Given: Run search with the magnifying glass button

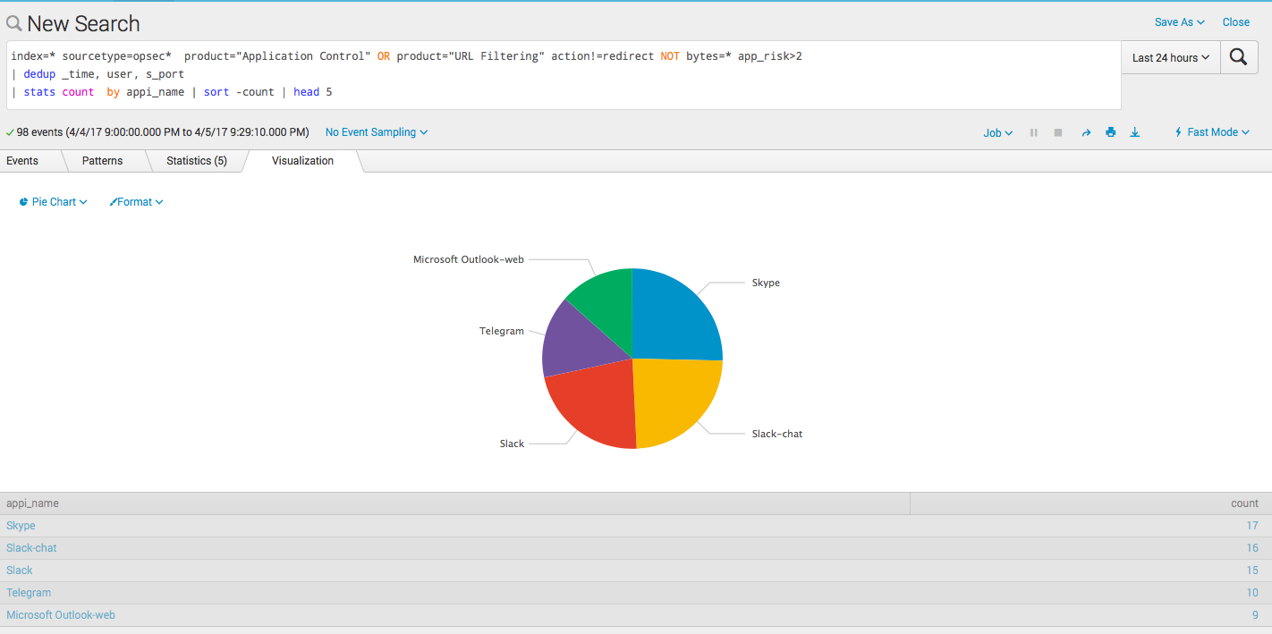Looking at the screenshot, I should [x=1239, y=57].
